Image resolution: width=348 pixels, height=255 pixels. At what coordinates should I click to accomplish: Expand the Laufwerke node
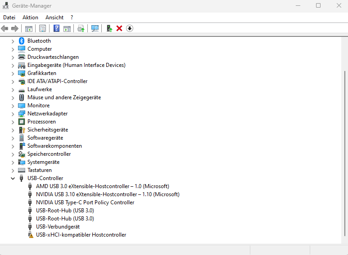pyautogui.click(x=13, y=90)
